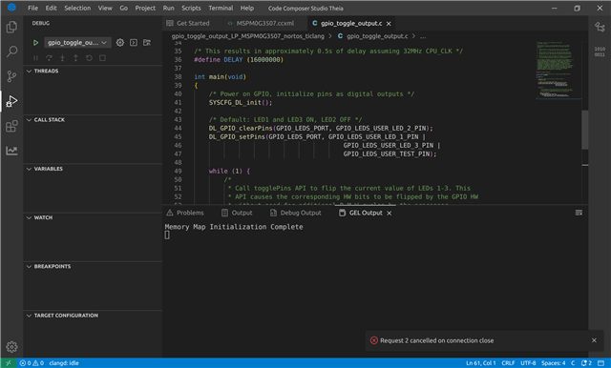Image resolution: width=611 pixels, height=368 pixels.
Task: Close the gpio_toggle_output.c tab
Action: pyautogui.click(x=389, y=24)
